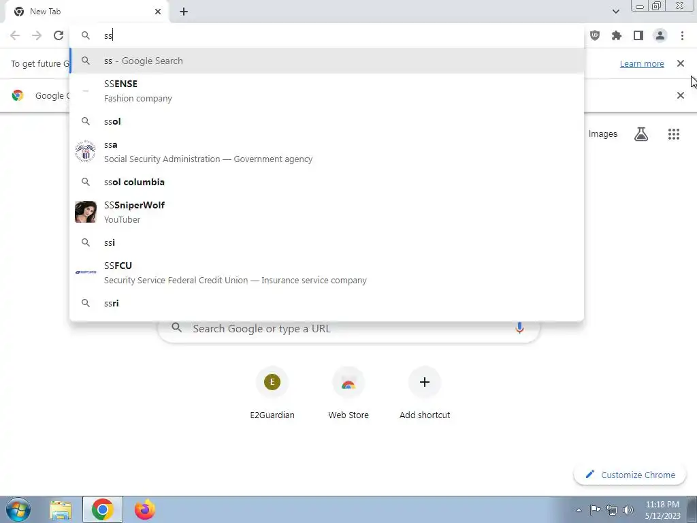Open Chrome three-dot menu
The image size is (697, 523).
point(682,35)
